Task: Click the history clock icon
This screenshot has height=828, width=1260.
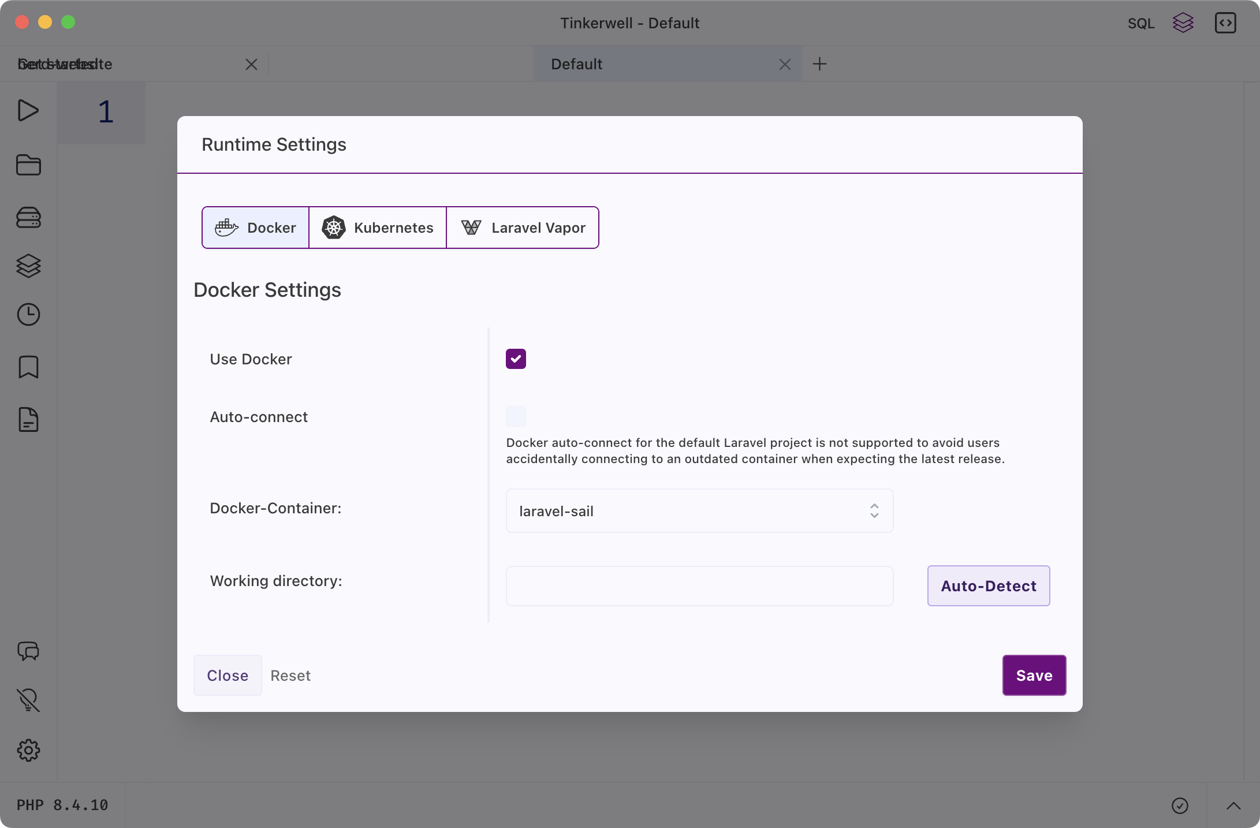Action: tap(28, 315)
